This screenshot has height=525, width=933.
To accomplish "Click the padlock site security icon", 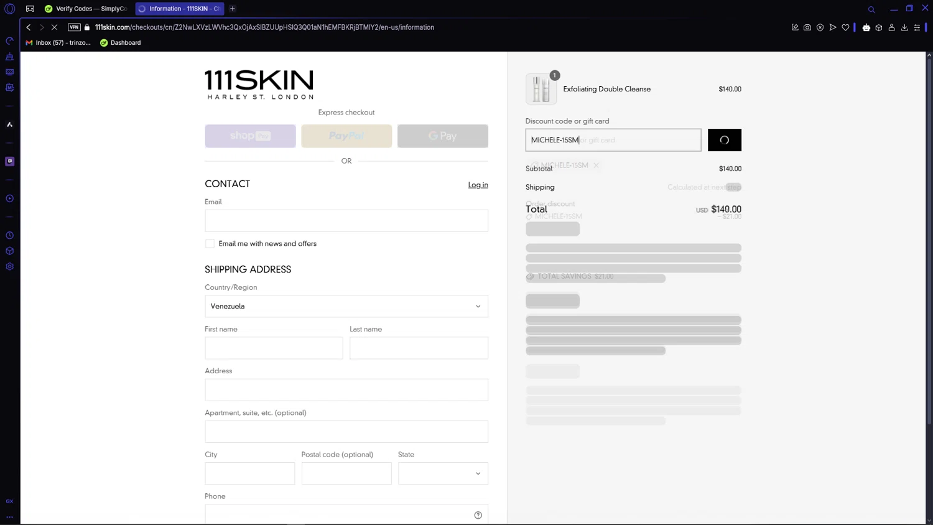I will 87,27.
